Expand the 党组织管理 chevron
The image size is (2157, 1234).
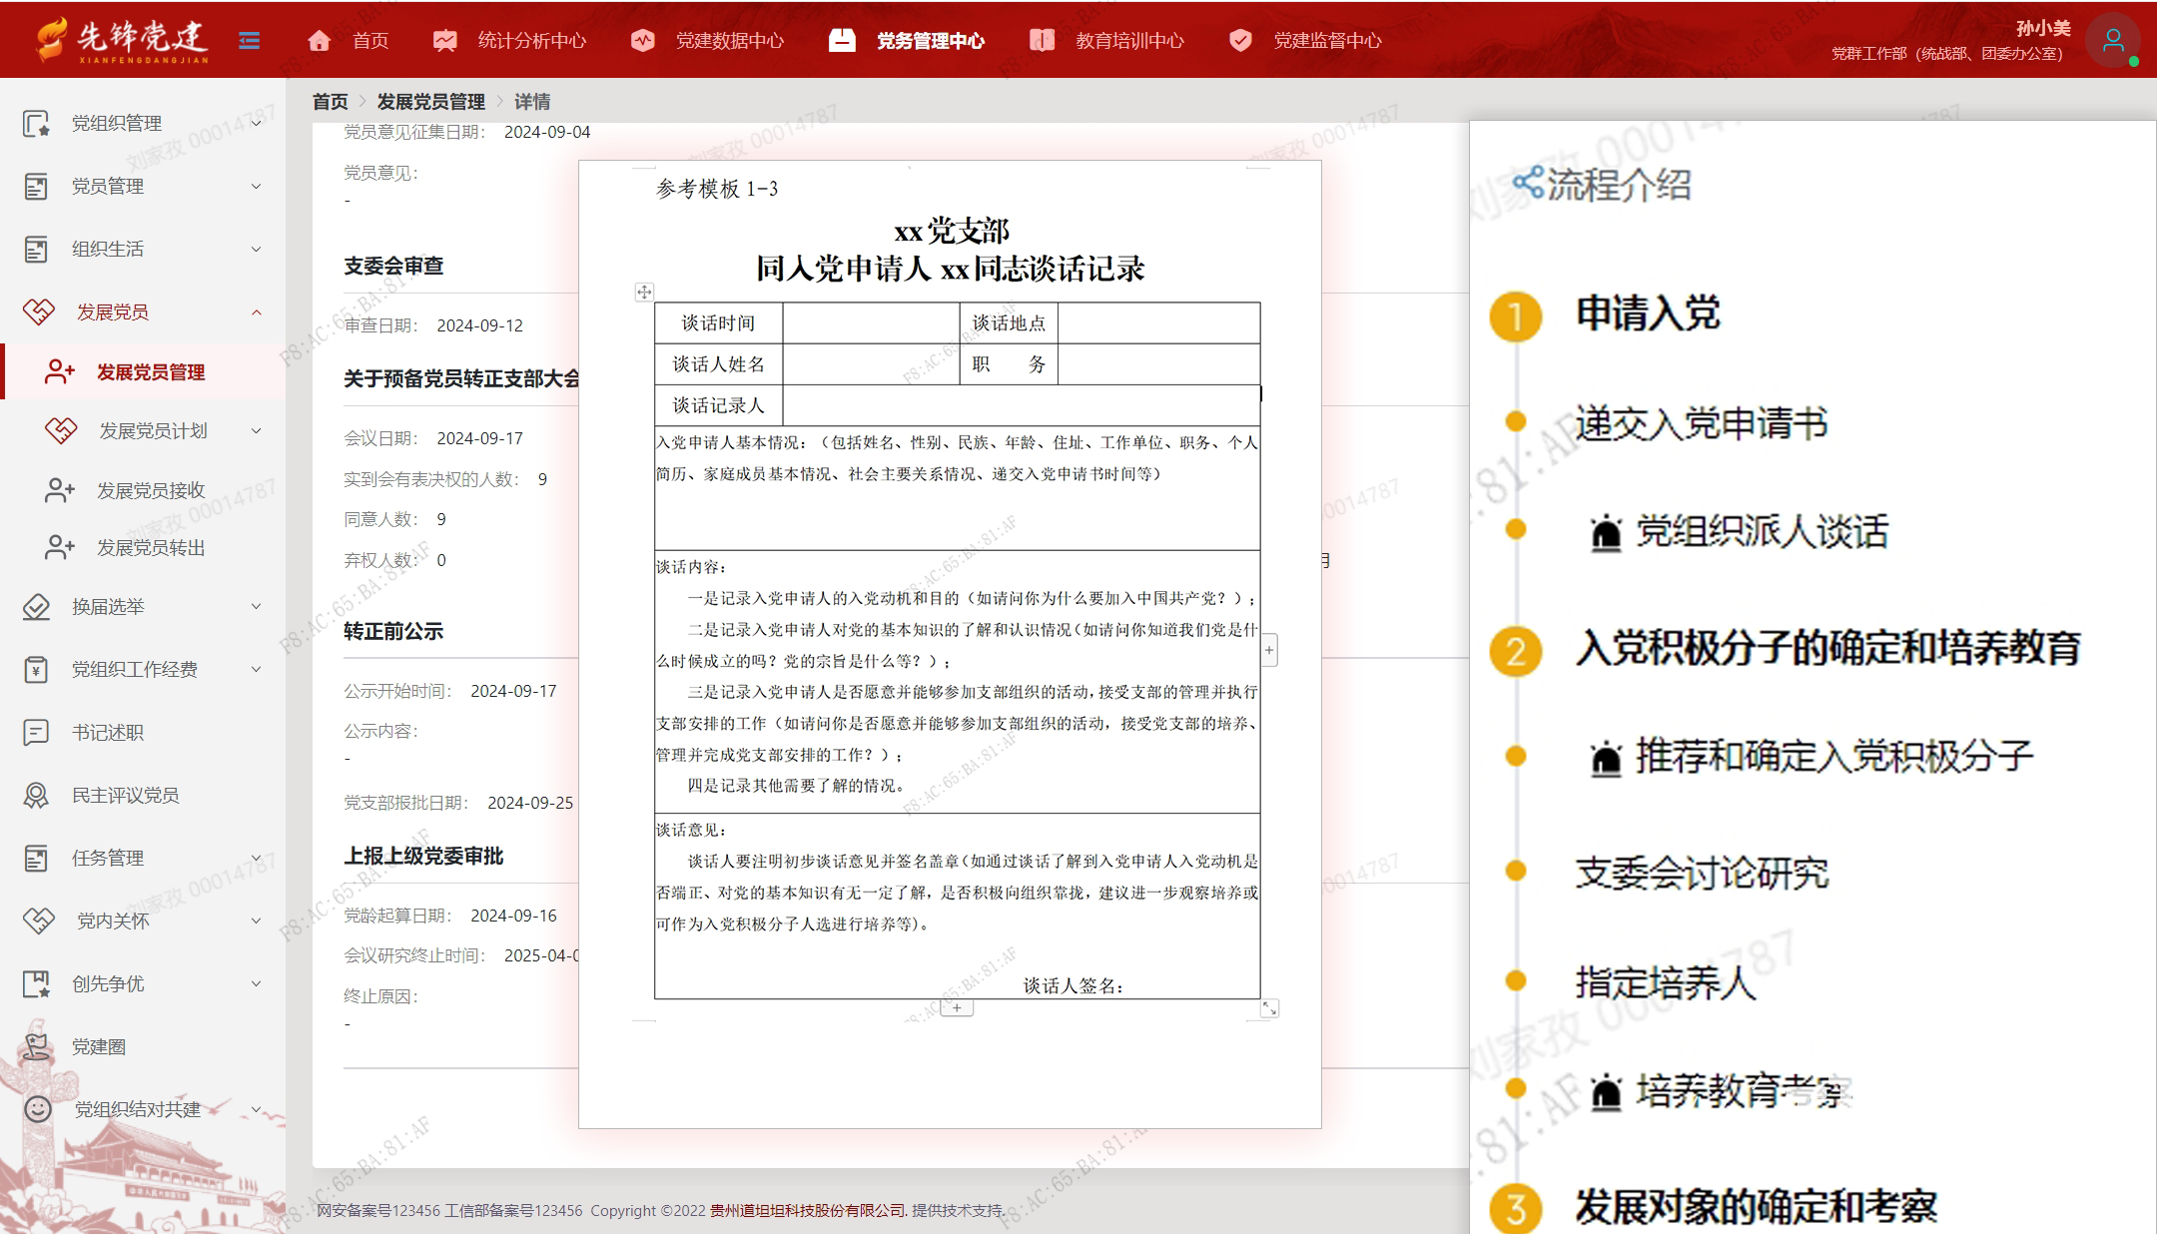point(257,123)
